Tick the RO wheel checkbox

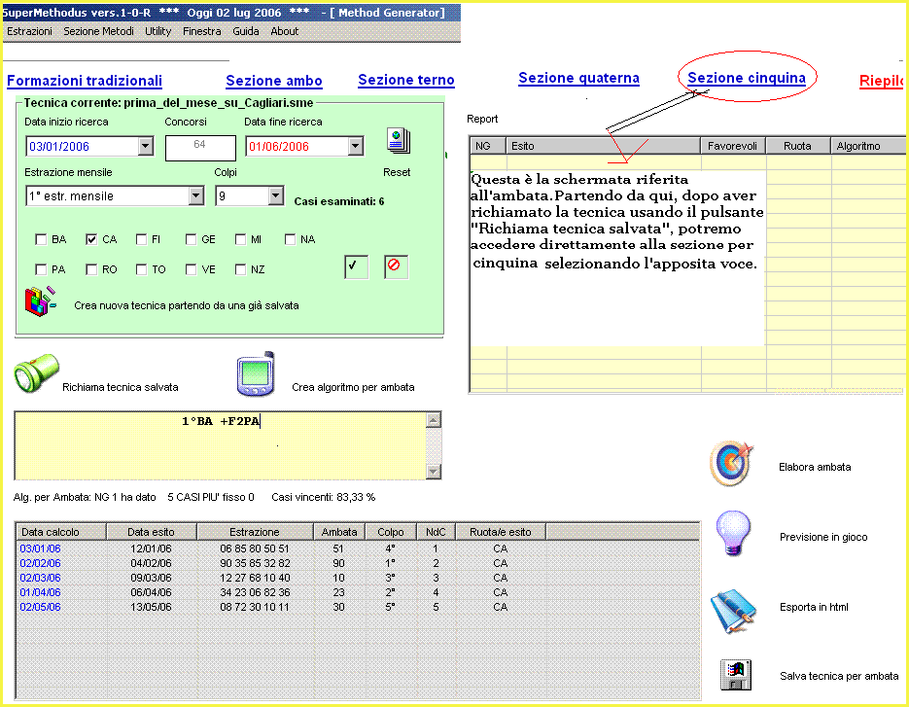pos(91,269)
